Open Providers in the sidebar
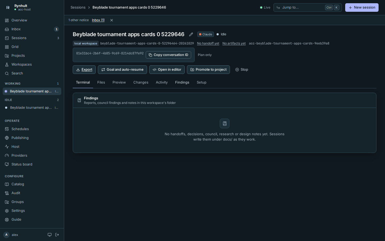The width and height of the screenshot is (385, 241). pyautogui.click(x=32, y=156)
